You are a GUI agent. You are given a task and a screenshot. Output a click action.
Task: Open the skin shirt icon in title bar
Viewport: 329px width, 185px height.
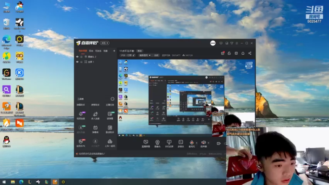tap(232, 43)
